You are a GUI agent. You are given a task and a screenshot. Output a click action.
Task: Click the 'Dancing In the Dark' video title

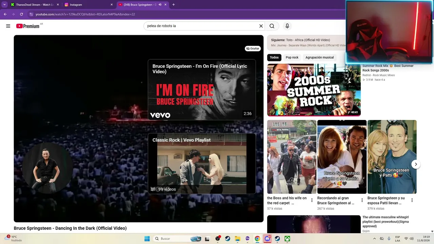pyautogui.click(x=70, y=228)
